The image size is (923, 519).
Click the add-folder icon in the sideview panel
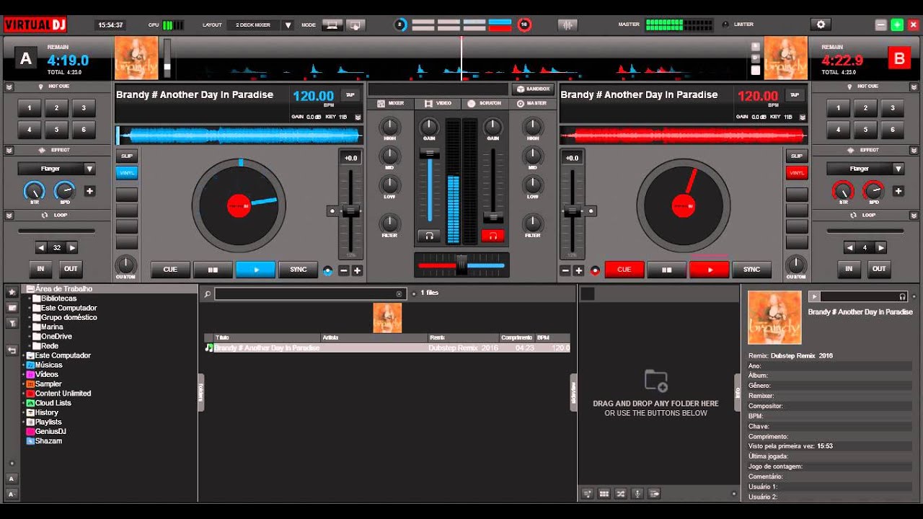pos(655,381)
